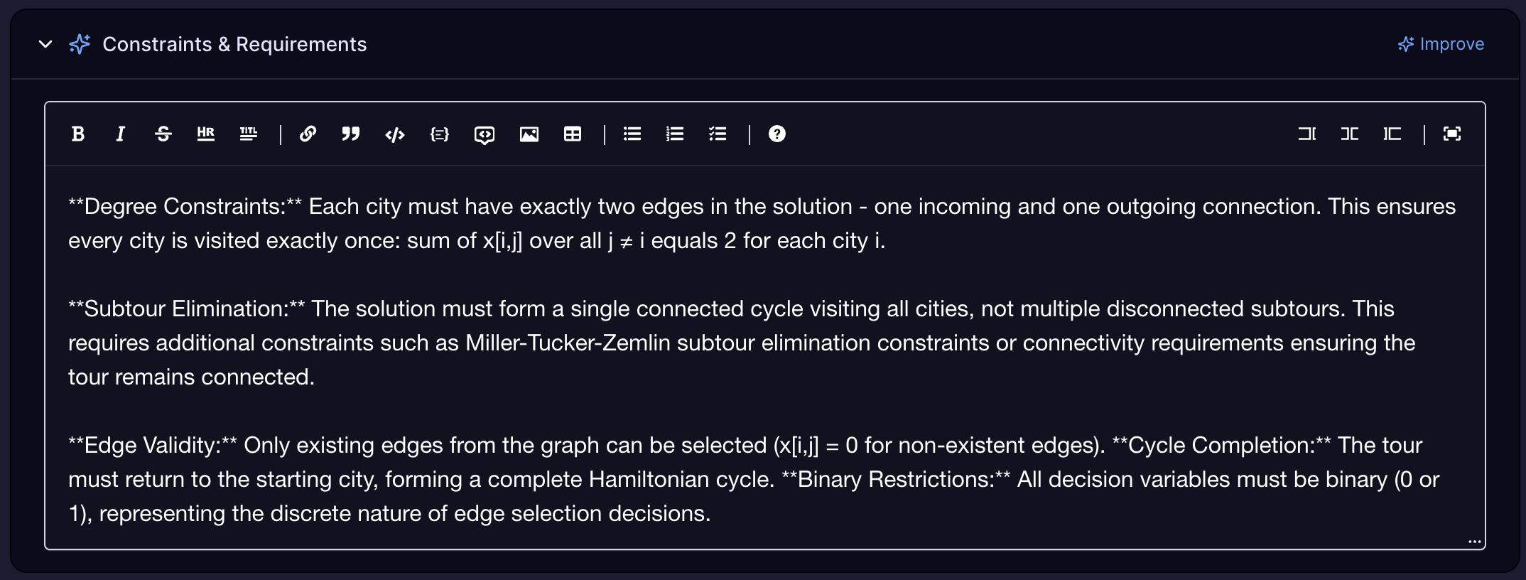Image resolution: width=1526 pixels, height=580 pixels.
Task: Insert a horizontal rule
Action: coord(206,134)
